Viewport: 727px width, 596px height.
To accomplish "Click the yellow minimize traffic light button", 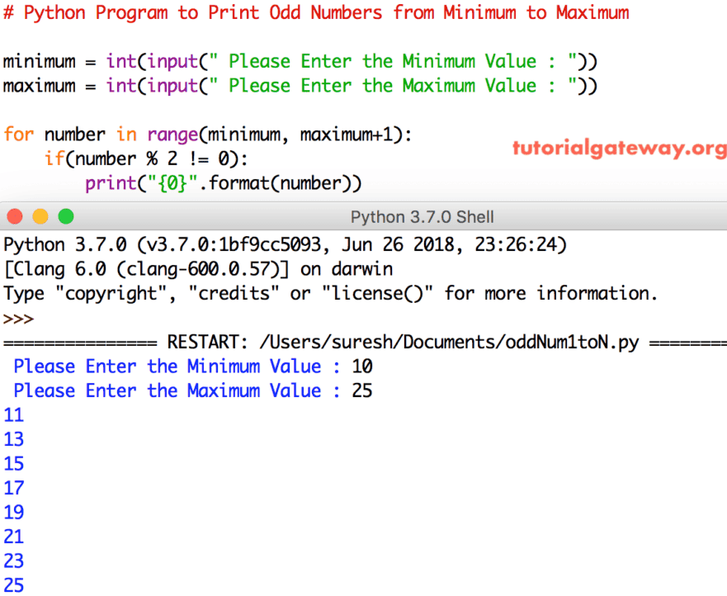I will [x=40, y=216].
